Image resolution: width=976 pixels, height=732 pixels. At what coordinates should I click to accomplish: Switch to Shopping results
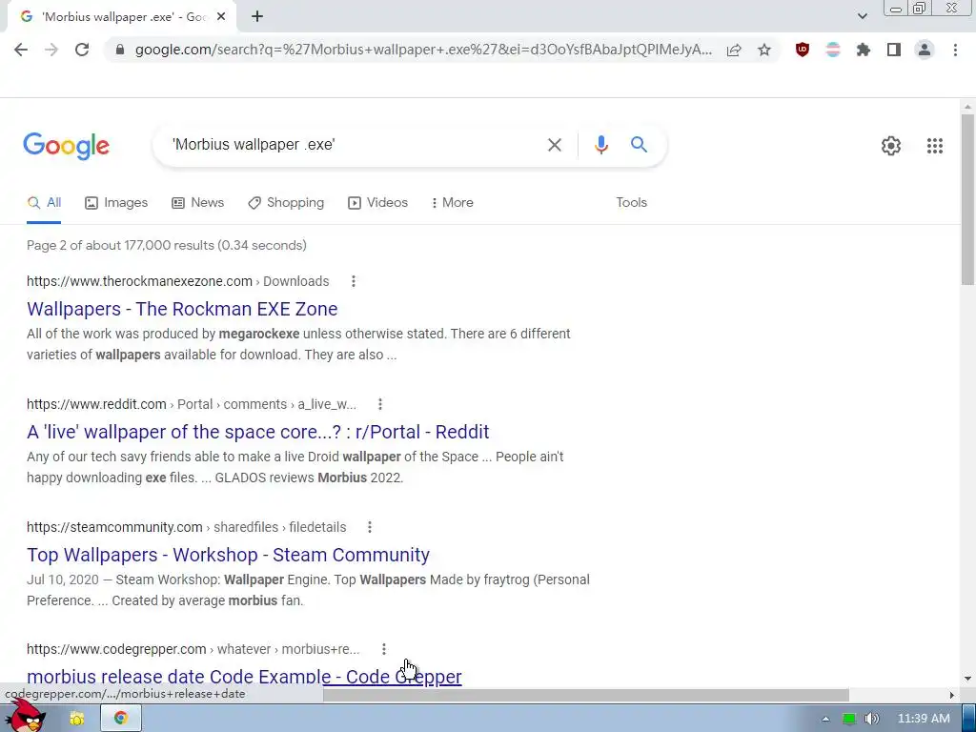(x=286, y=203)
